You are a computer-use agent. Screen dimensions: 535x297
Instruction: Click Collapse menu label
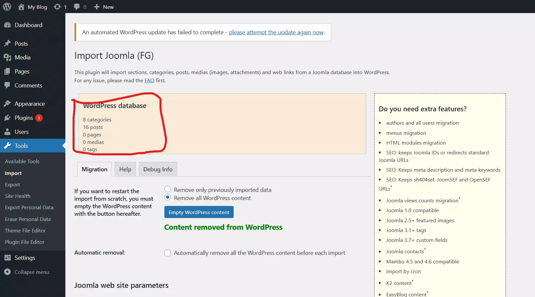pos(32,272)
